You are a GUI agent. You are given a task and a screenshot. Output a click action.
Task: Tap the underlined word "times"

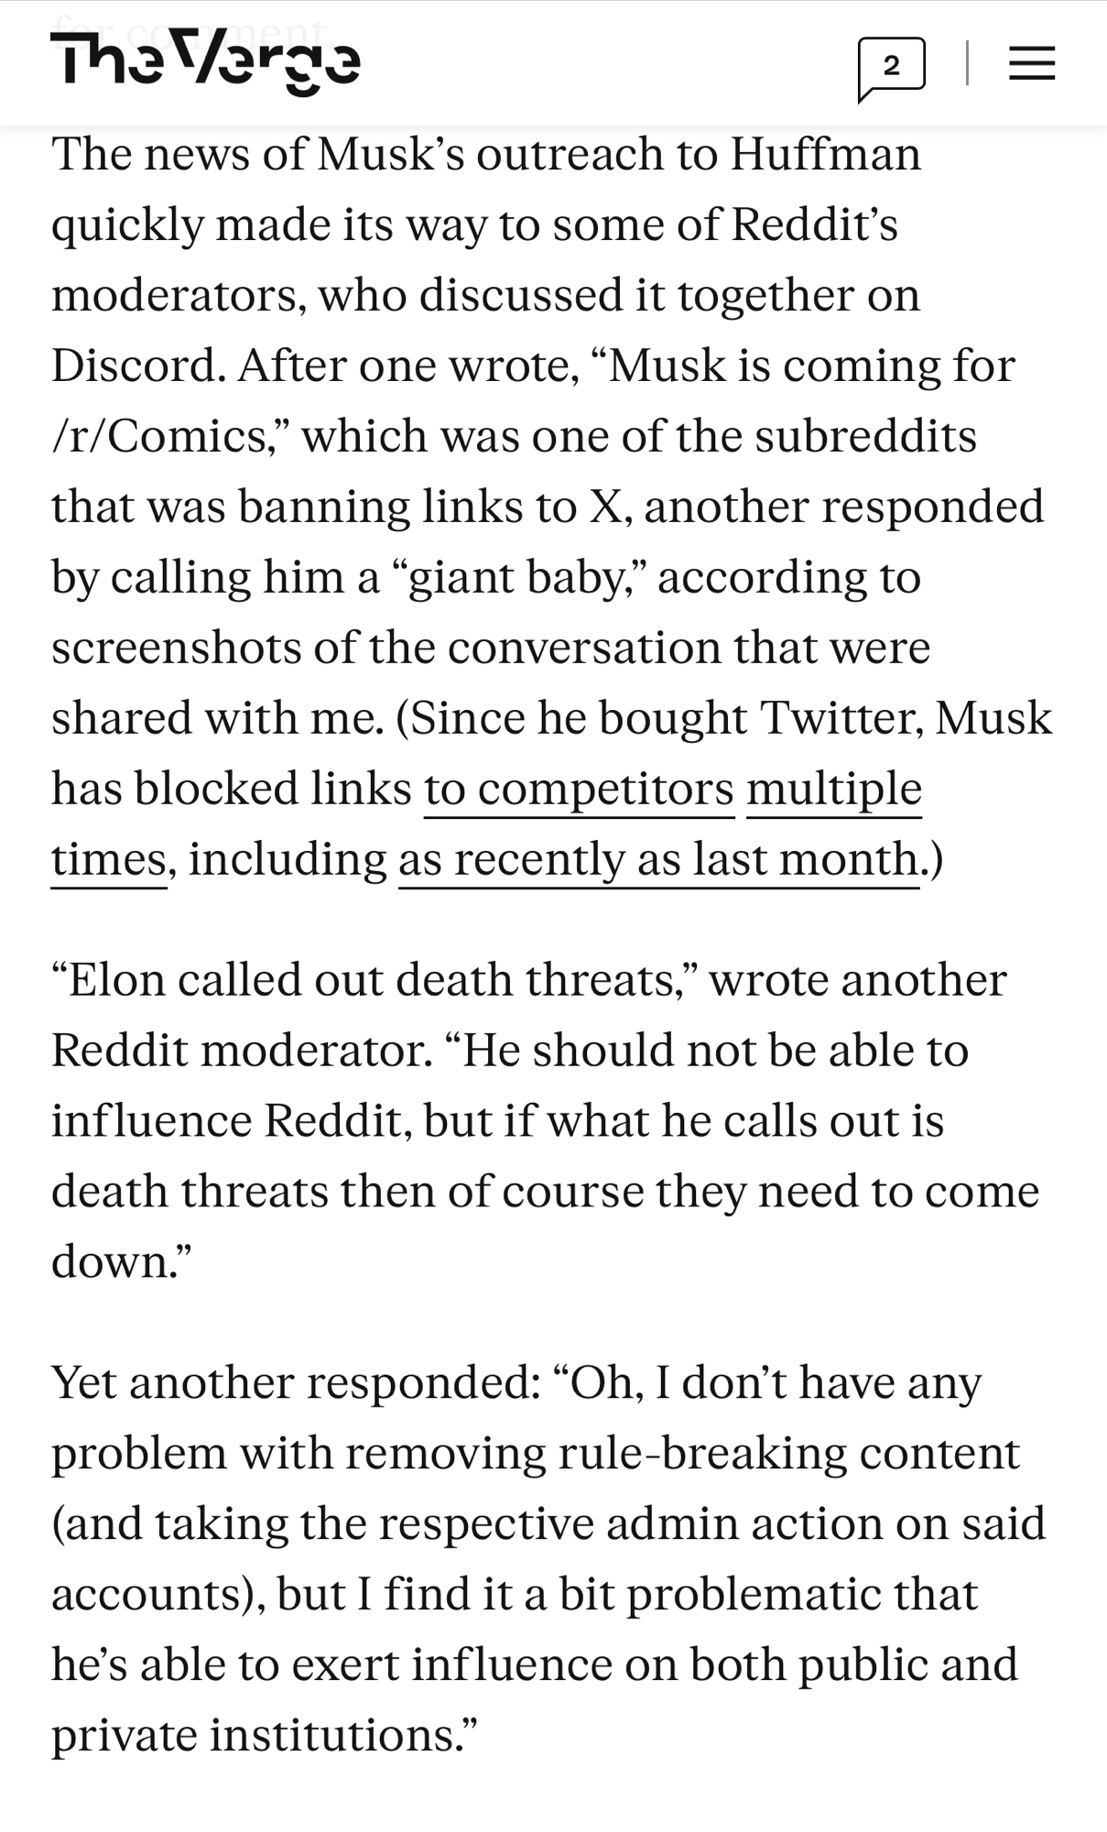click(108, 859)
